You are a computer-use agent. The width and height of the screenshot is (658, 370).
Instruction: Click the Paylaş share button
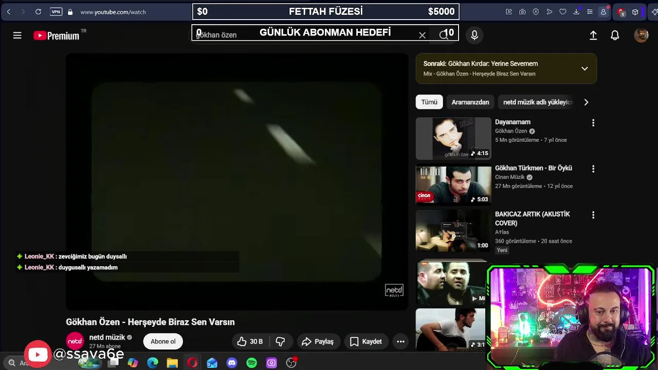click(x=318, y=341)
